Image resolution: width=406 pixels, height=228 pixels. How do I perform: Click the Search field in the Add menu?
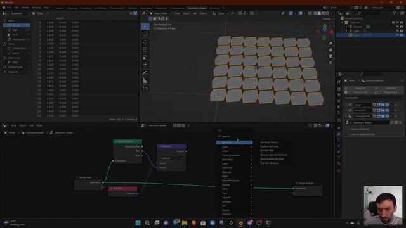pyautogui.click(x=234, y=136)
